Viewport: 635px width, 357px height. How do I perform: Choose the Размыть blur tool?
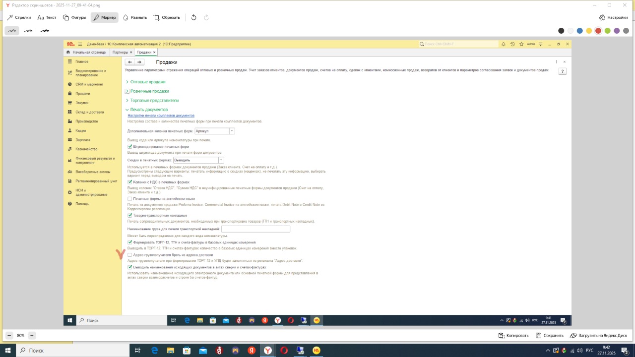tap(135, 17)
